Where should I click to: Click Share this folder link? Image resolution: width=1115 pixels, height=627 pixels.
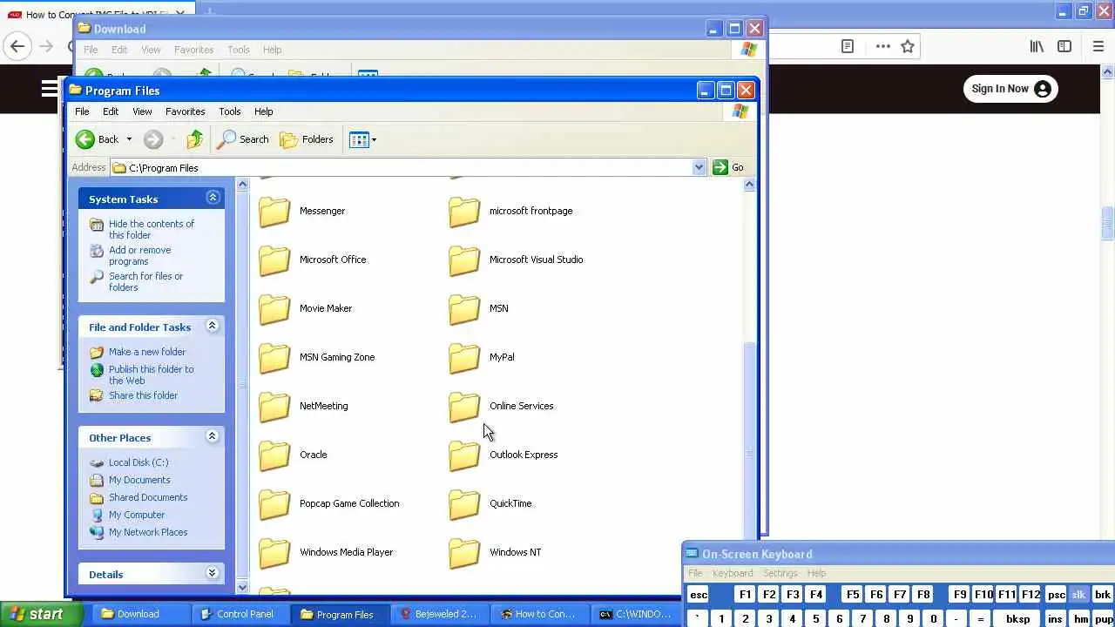click(143, 395)
